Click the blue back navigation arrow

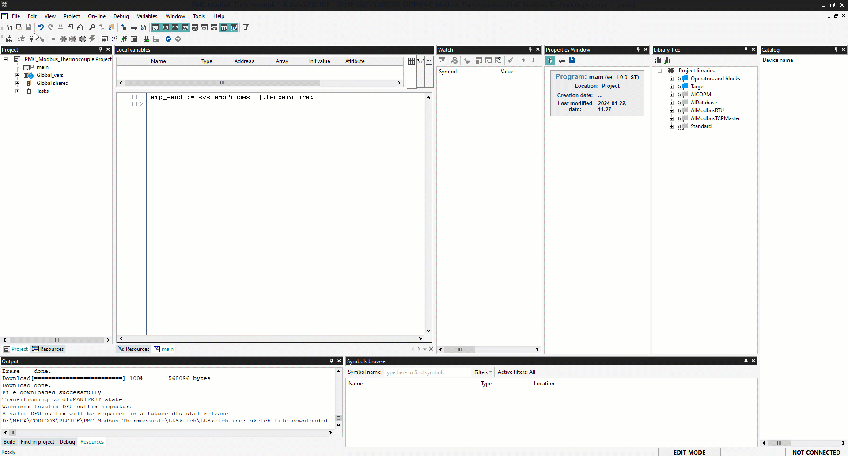tap(168, 39)
